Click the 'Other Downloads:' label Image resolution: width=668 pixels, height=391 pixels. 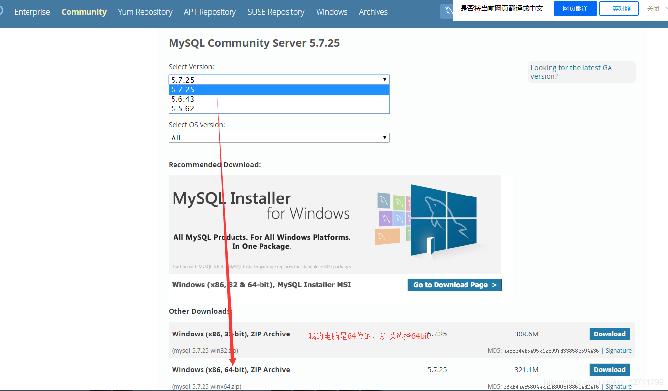(x=200, y=311)
